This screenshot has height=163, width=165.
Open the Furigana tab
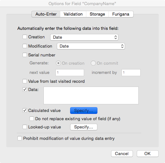click(121, 14)
